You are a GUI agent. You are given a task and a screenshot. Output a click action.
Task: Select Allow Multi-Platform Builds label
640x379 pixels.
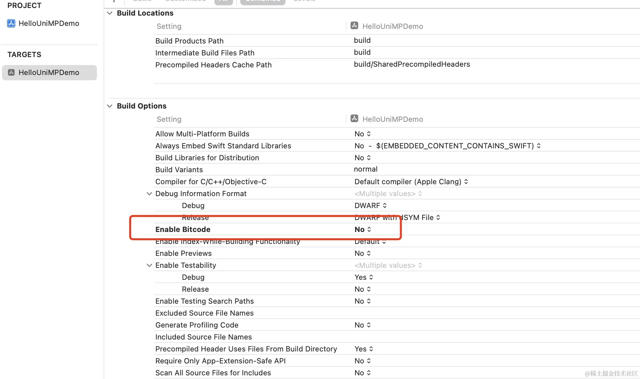pos(202,134)
